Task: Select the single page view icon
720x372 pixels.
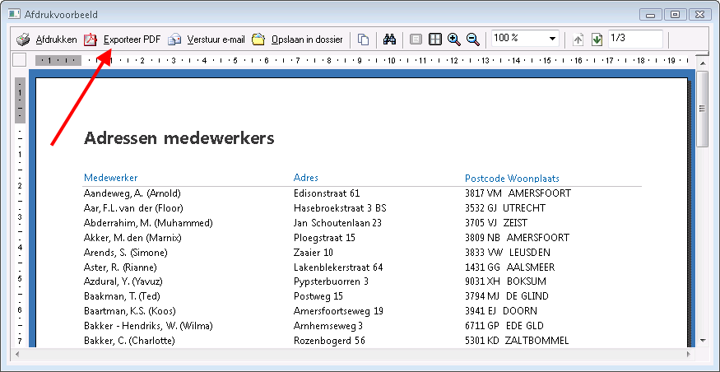Action: coord(416,40)
